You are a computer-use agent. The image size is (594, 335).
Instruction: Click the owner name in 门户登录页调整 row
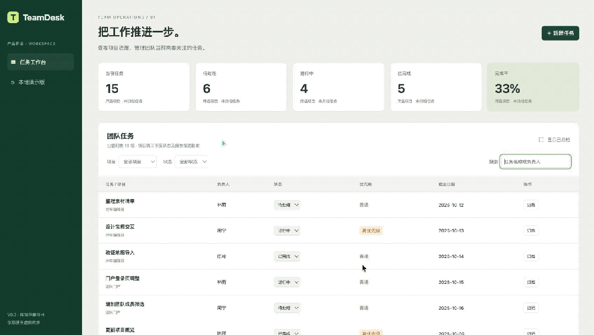click(222, 282)
